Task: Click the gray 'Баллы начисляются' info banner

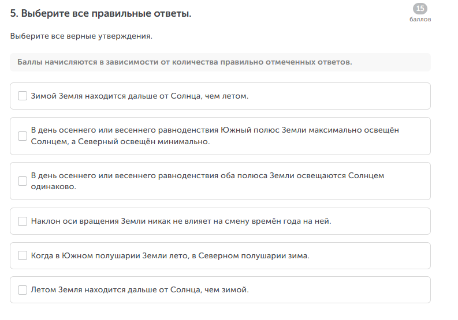Action: tap(220, 62)
